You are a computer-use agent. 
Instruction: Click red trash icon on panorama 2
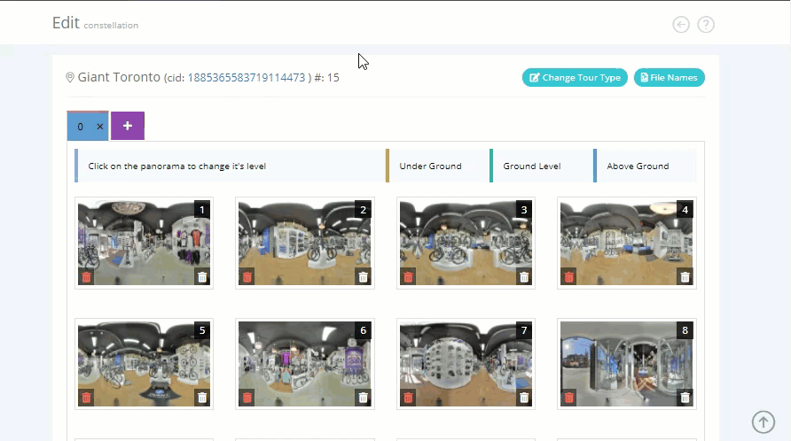click(x=247, y=277)
